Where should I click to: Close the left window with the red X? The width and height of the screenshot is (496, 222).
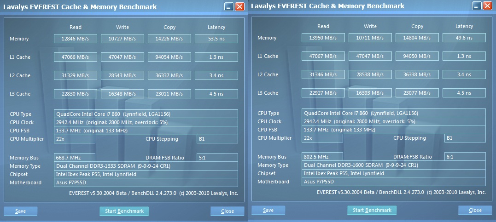(240, 6)
